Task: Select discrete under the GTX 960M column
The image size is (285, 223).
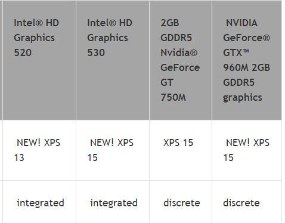Action: coord(241,203)
